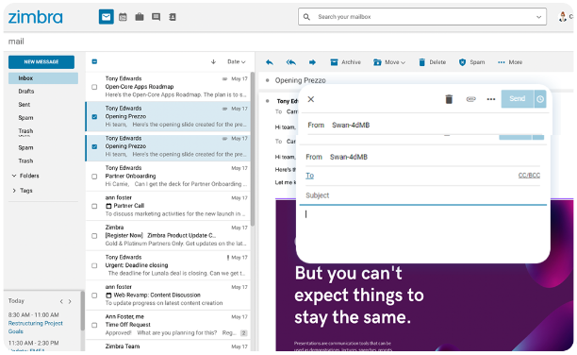The width and height of the screenshot is (577, 355).
Task: Click the message list scrollbar
Action: pyautogui.click(x=253, y=150)
